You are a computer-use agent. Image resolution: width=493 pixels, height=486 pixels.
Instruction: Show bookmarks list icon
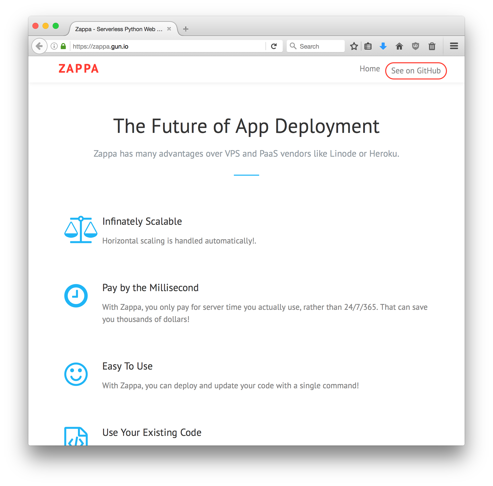368,46
